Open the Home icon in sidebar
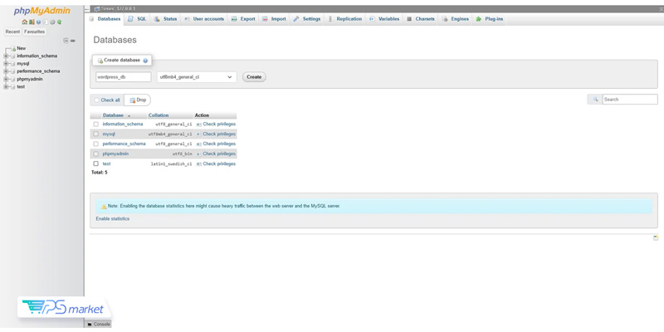This screenshot has width=664, height=332. (25, 22)
